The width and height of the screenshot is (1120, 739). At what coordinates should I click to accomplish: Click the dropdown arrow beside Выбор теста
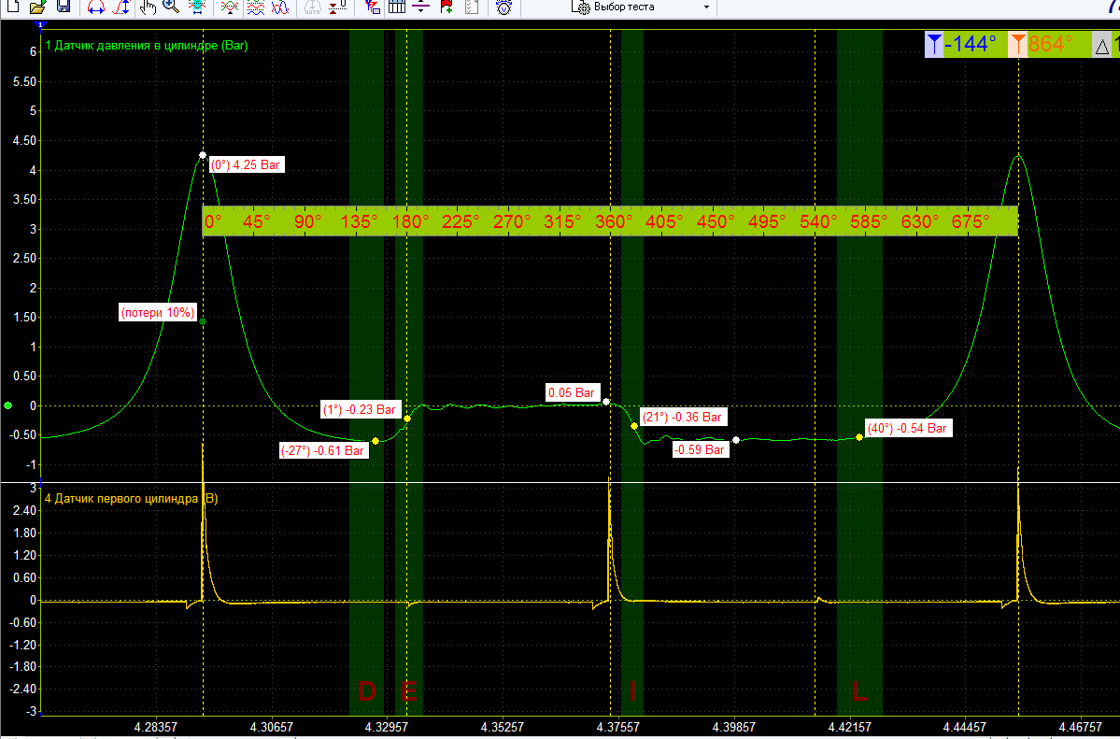(706, 7)
